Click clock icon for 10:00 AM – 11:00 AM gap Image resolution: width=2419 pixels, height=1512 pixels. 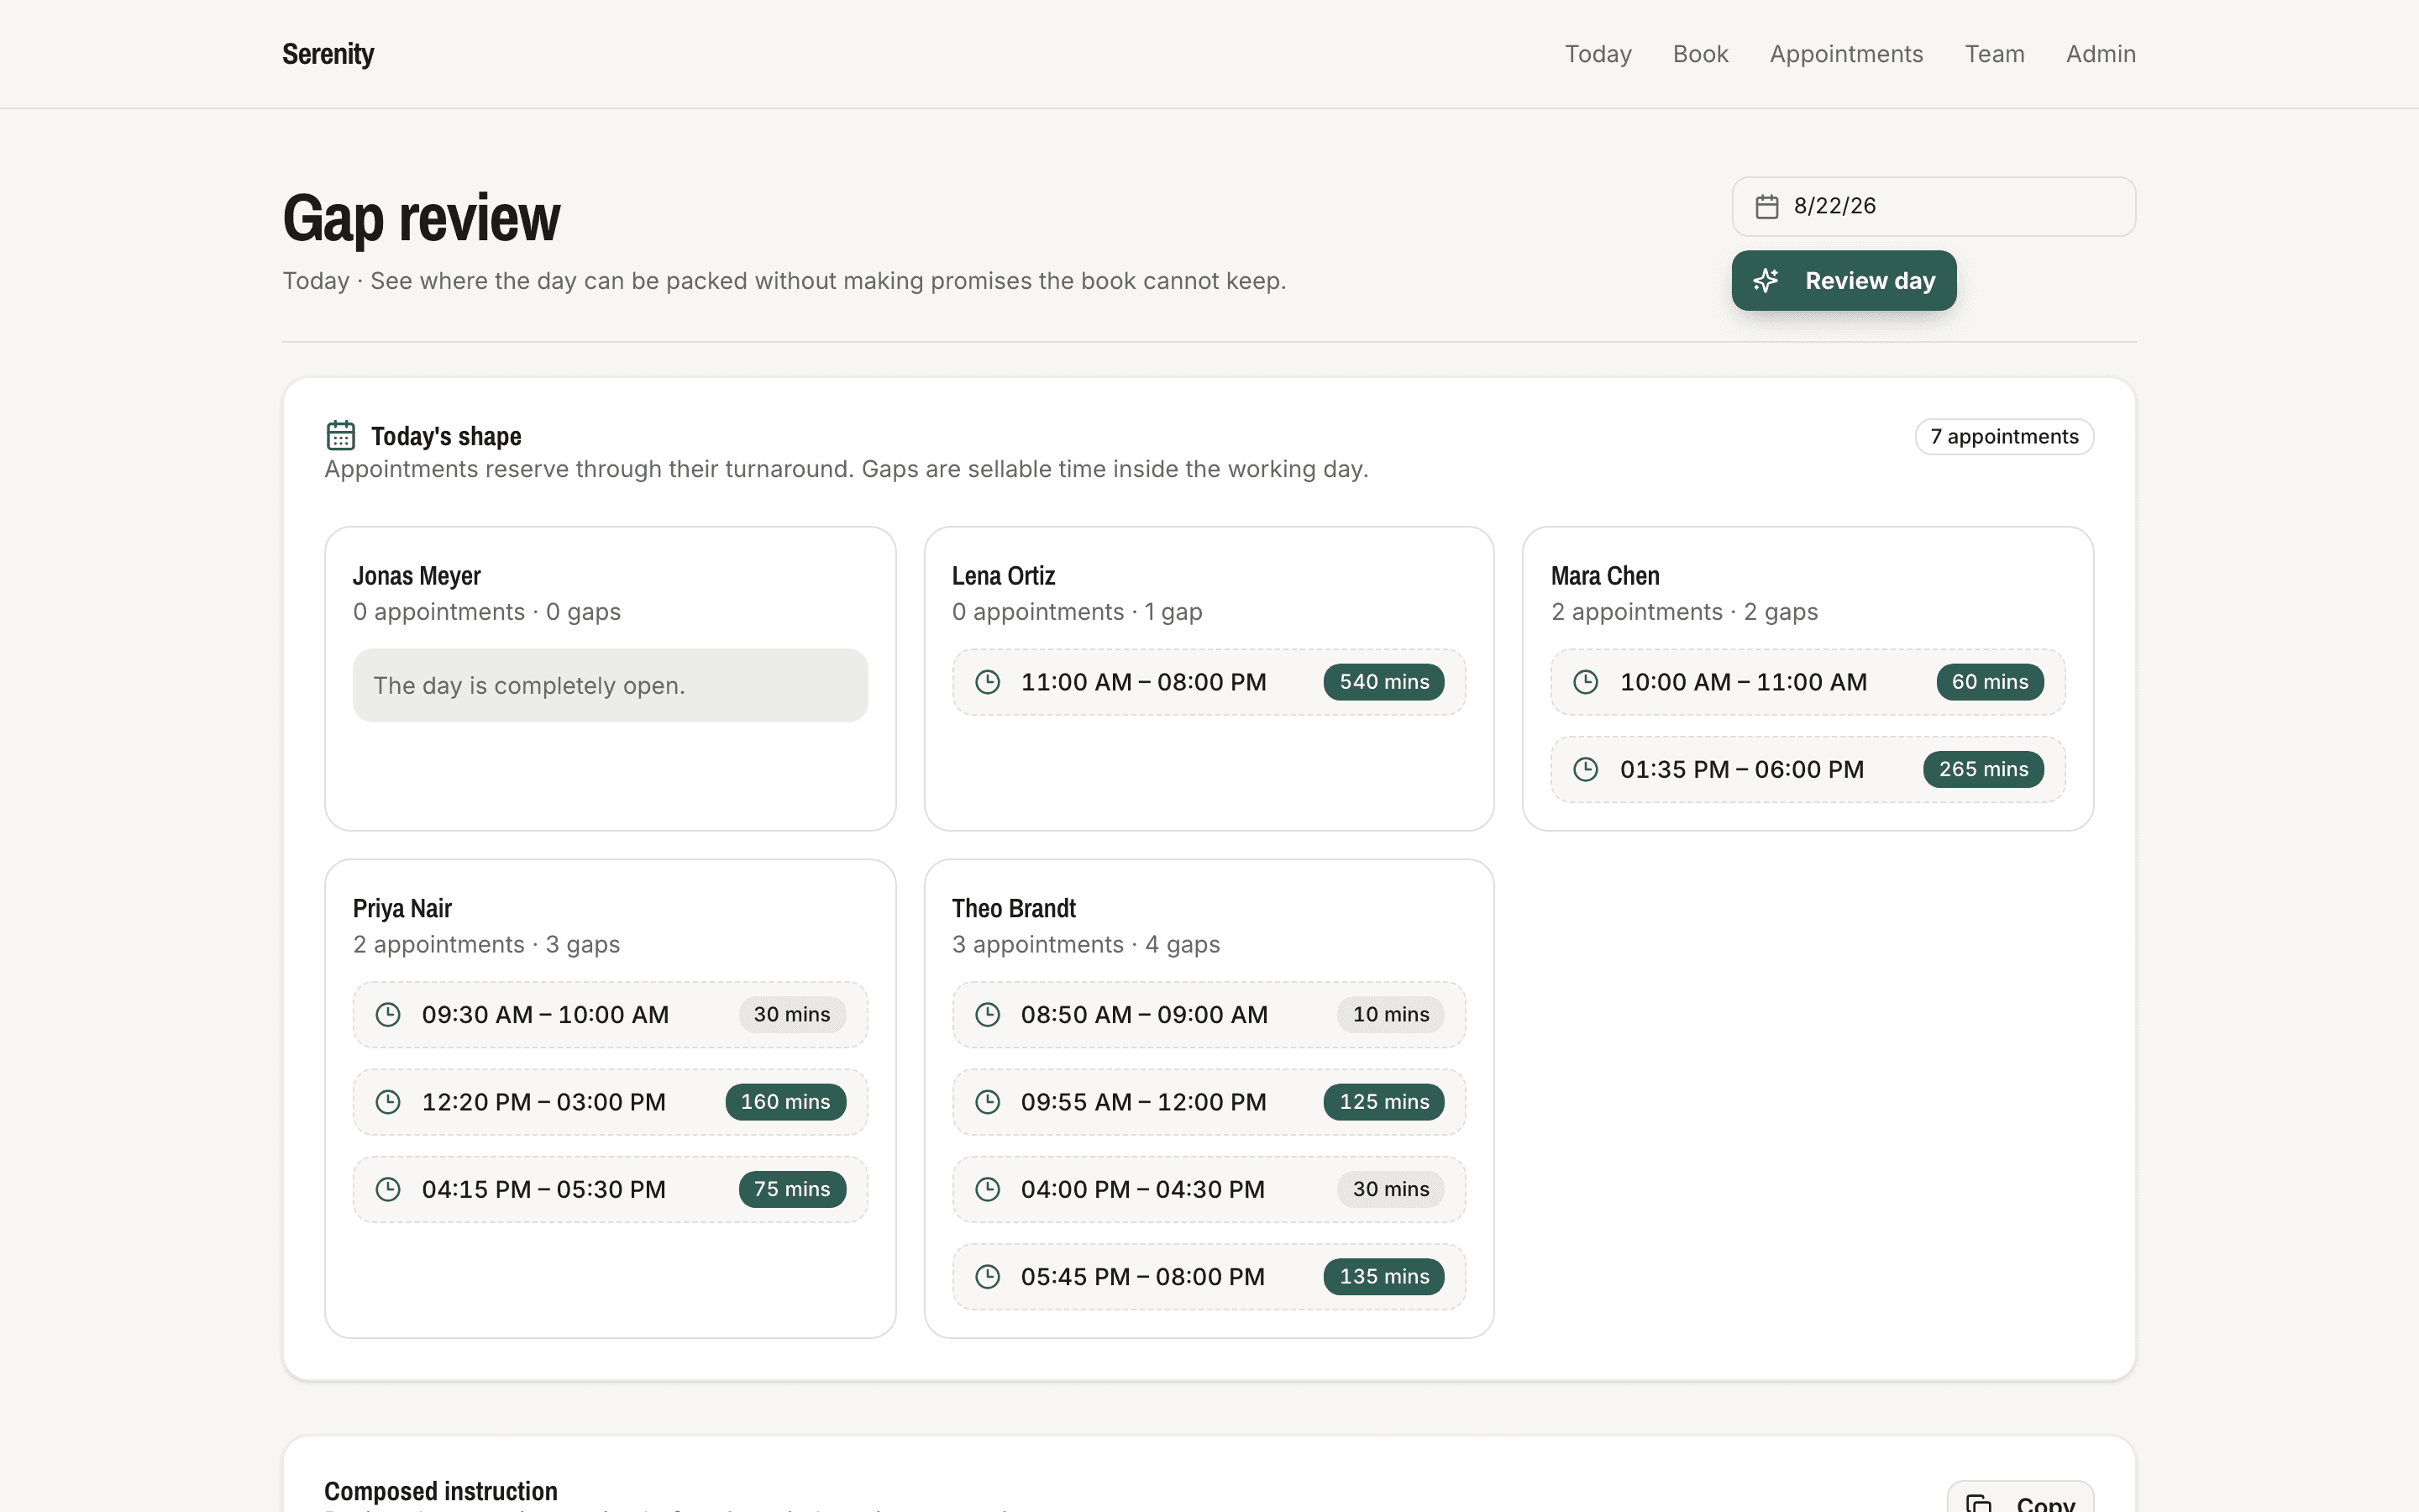[1585, 682]
